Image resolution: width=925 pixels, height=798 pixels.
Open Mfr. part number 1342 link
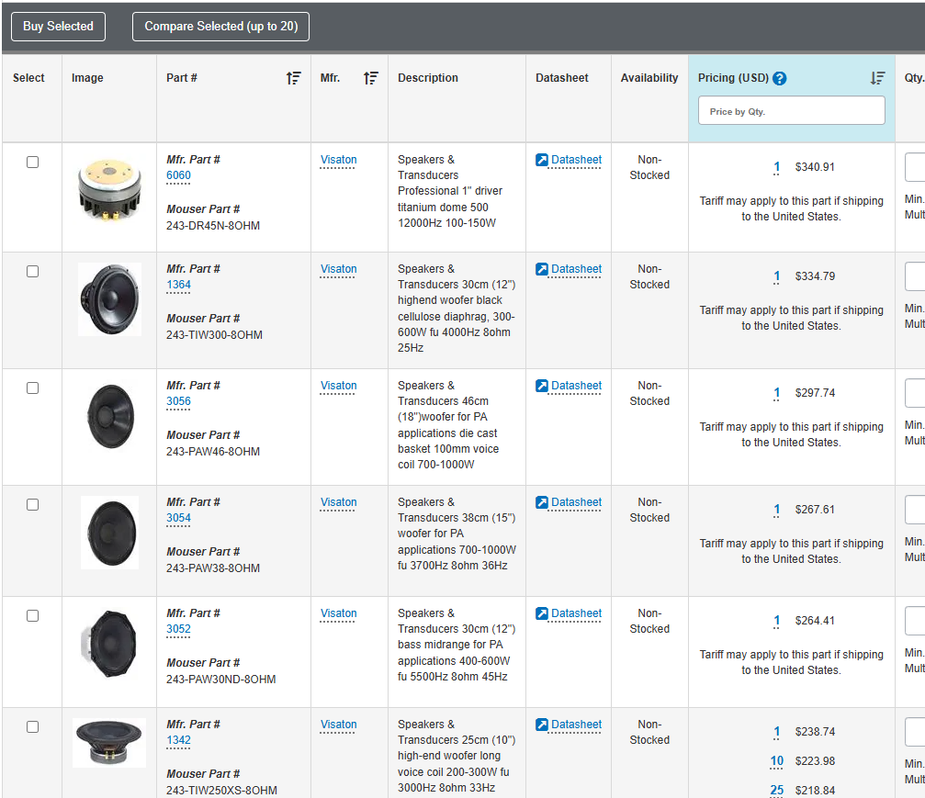pyautogui.click(x=178, y=739)
